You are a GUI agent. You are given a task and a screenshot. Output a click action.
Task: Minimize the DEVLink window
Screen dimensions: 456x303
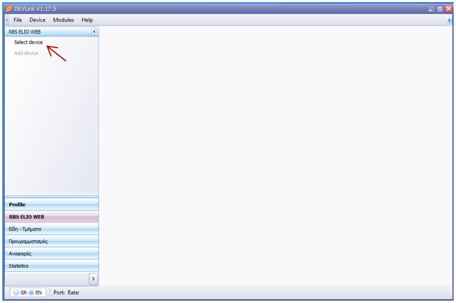pos(431,9)
